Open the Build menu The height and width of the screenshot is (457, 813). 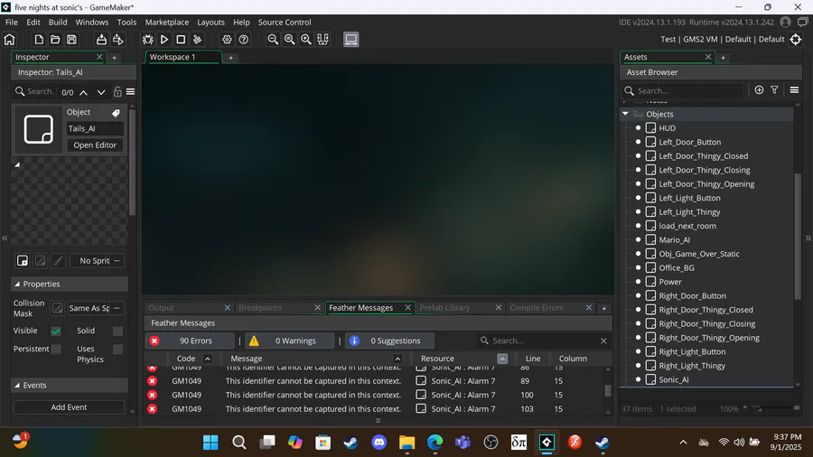pos(58,23)
